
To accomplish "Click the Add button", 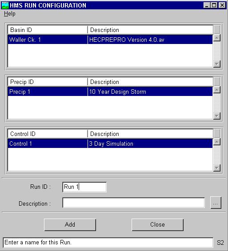I will pyautogui.click(x=70, y=225).
